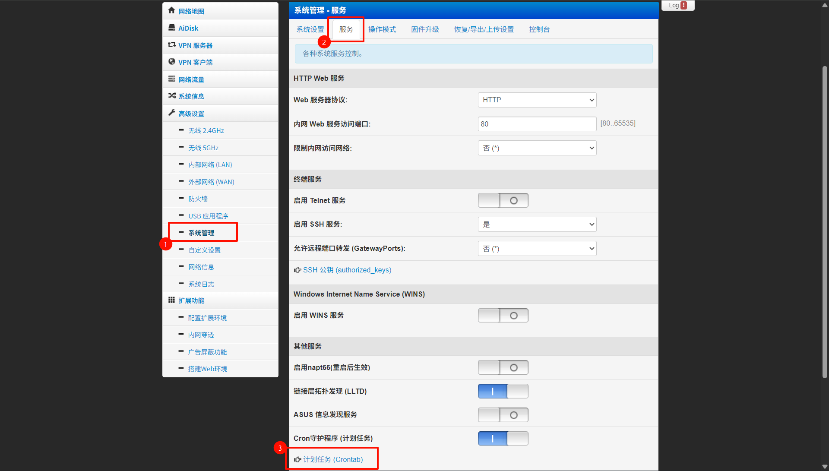Viewport: 829px width, 471px height.
Task: Turn off the Cron daemon toggle
Action: coord(503,438)
